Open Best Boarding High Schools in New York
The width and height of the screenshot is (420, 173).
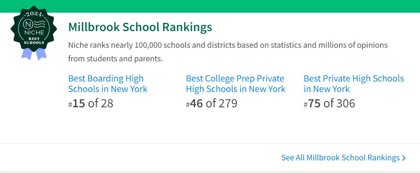click(x=108, y=84)
